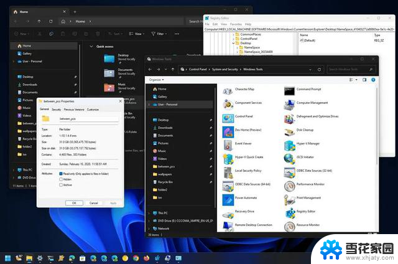
Task: Open Local Security Policy
Action: (242, 172)
